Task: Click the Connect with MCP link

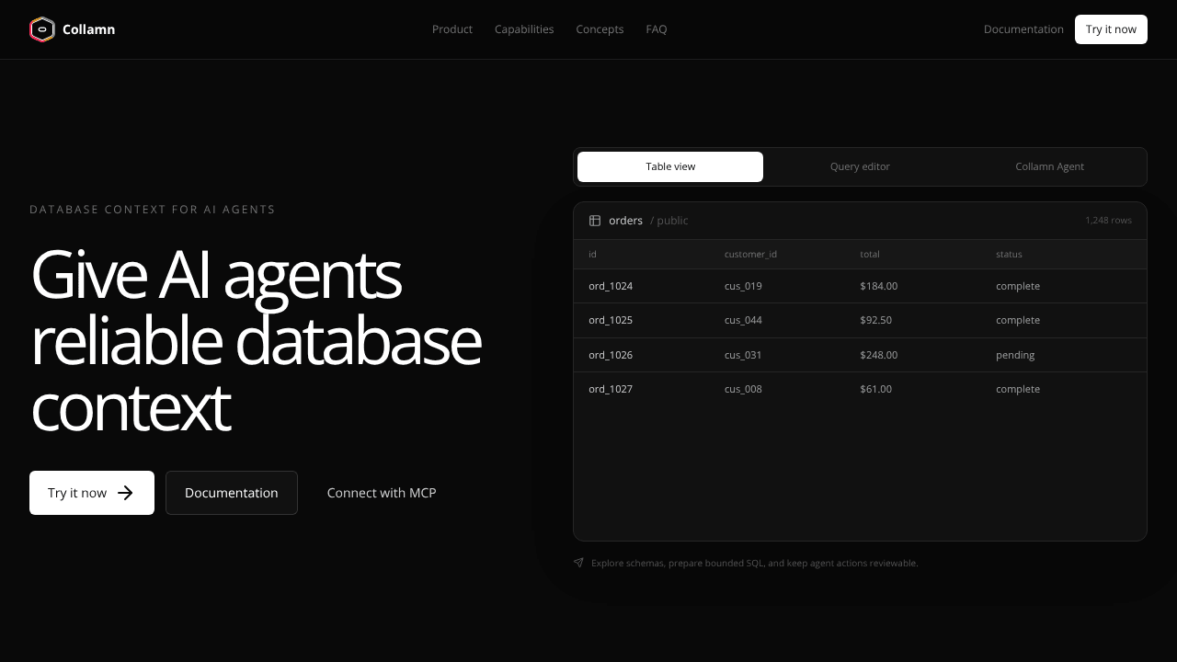Action: click(382, 493)
